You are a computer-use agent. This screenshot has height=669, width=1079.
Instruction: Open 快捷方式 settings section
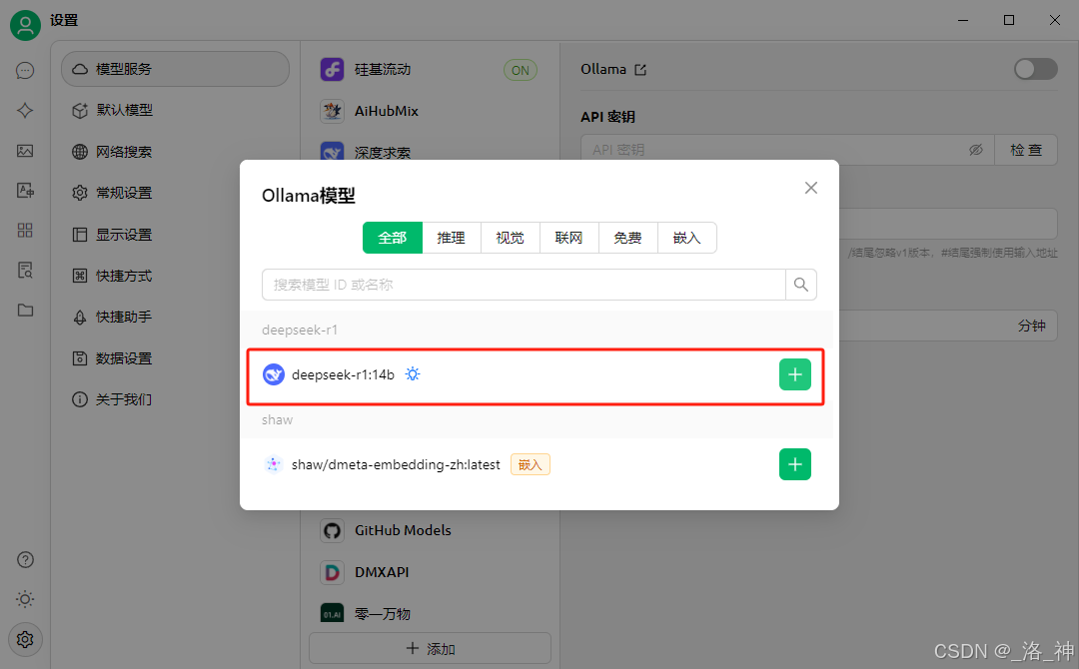tap(176, 276)
